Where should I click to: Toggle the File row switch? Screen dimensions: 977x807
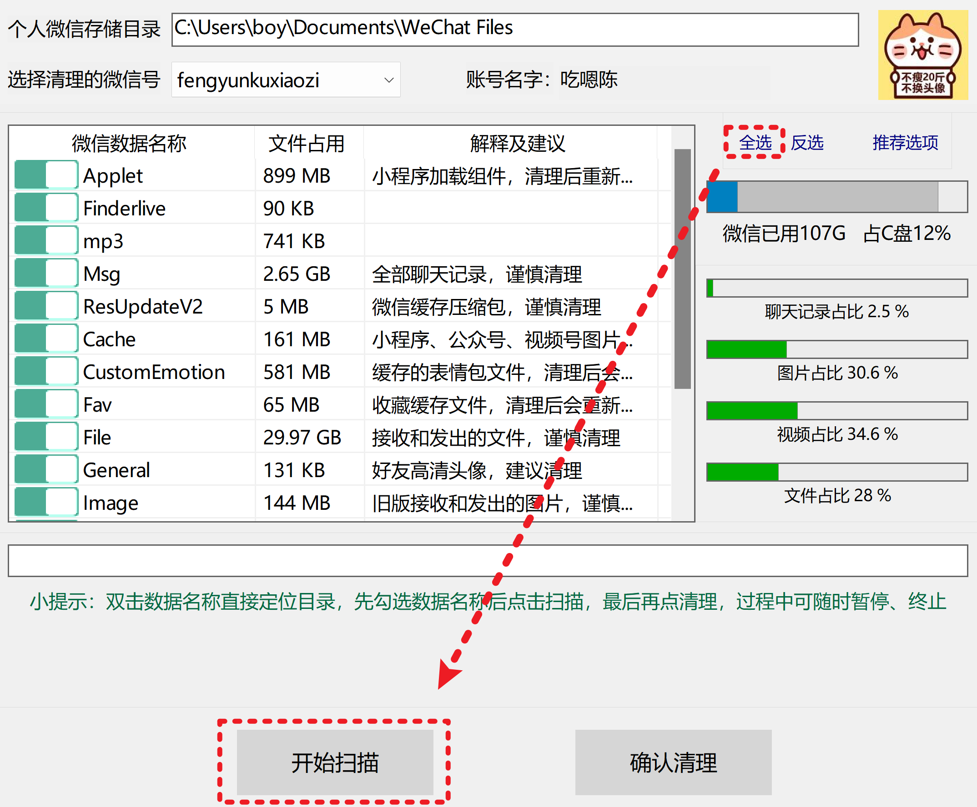coord(46,437)
